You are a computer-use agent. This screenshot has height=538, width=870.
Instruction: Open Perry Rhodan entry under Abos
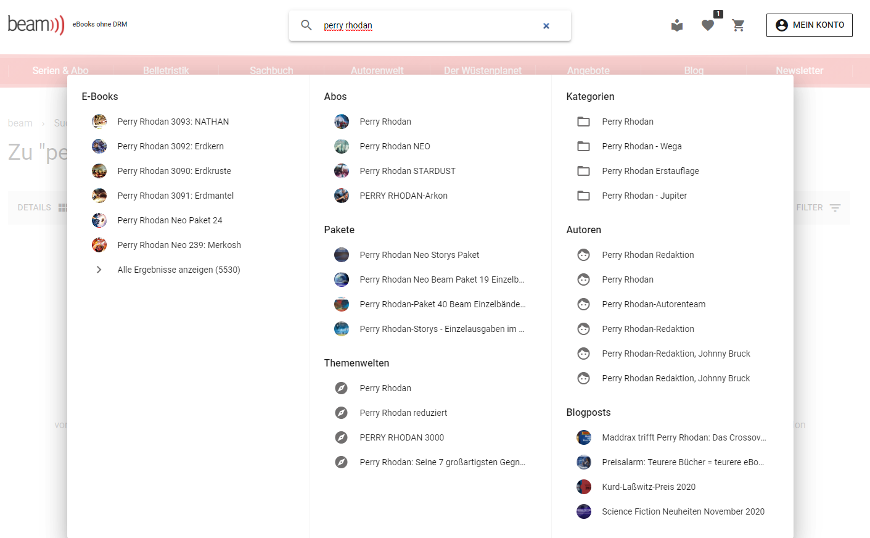tap(385, 122)
